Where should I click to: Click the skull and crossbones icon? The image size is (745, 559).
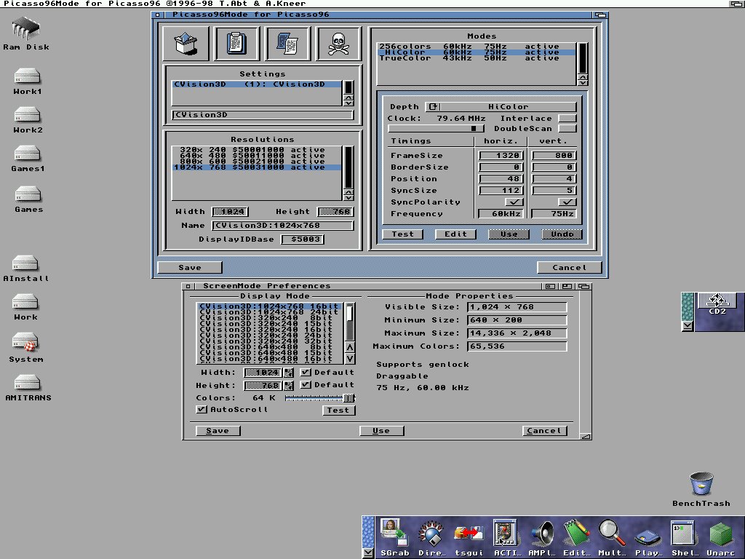[x=339, y=44]
